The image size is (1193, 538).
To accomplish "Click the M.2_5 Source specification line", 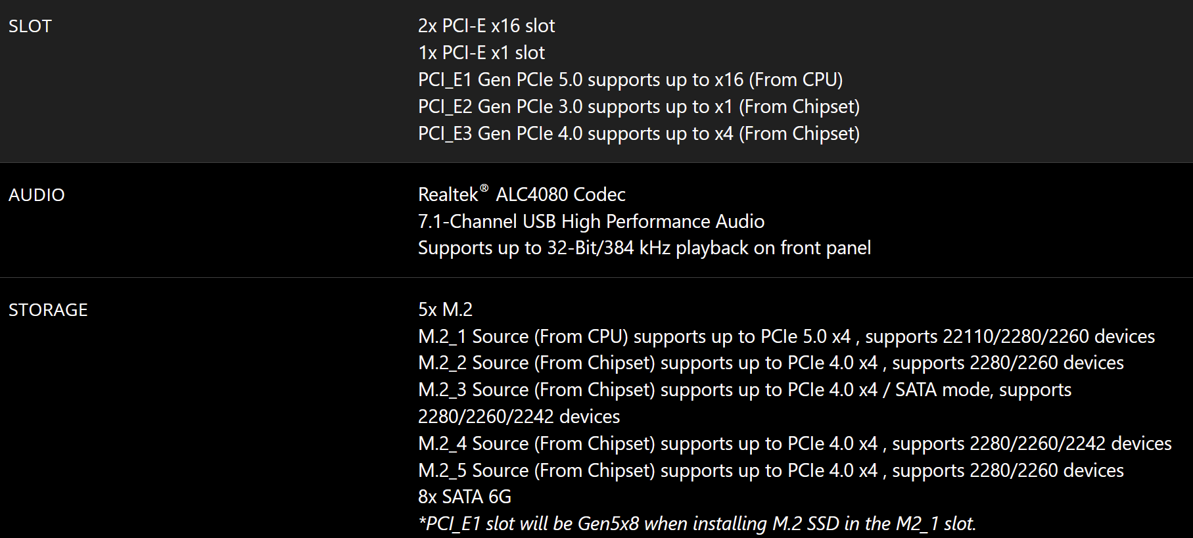I will point(770,471).
